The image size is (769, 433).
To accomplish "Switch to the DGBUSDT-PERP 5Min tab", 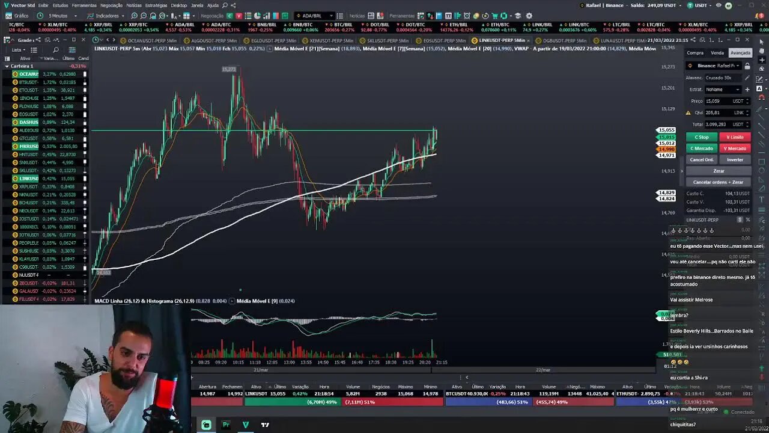I will [561, 40].
